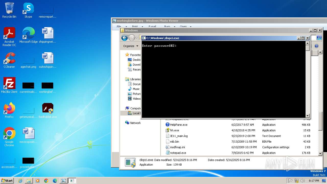Viewport: 327px width, 184px height.
Task: Launch CCleaner from the desktop
Action: click(9, 60)
